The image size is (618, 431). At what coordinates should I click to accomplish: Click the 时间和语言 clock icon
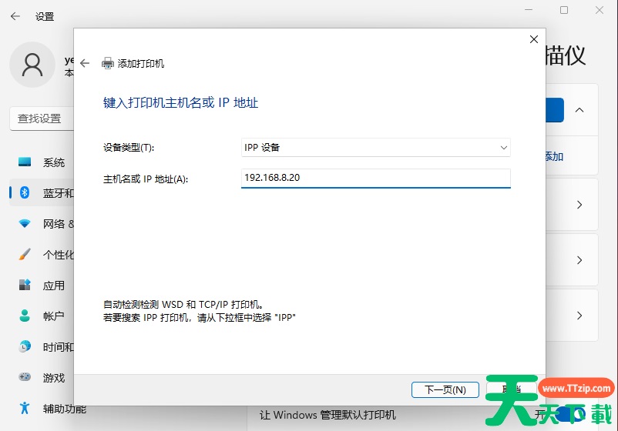[25, 347]
